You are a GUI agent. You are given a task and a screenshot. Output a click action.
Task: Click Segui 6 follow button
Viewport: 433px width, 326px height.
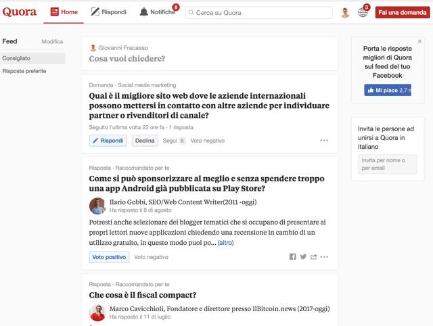[x=174, y=141]
